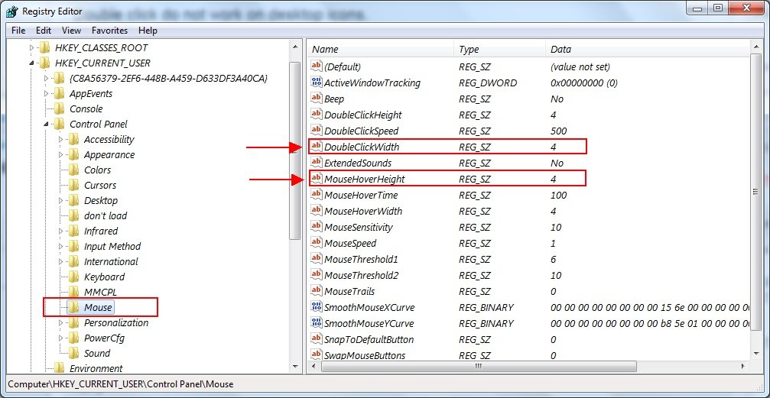770x398 pixels.
Task: Click DoubleClickSpeed data value 500
Action: pos(559,131)
